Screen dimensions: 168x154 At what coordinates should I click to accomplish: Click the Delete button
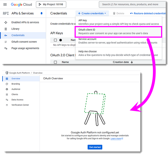[x=119, y=13]
